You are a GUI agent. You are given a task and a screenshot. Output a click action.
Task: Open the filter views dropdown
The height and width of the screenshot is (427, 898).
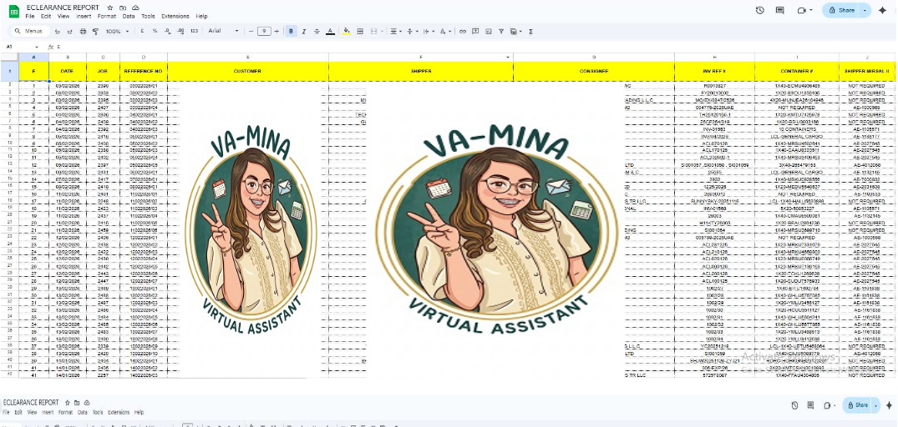click(516, 32)
